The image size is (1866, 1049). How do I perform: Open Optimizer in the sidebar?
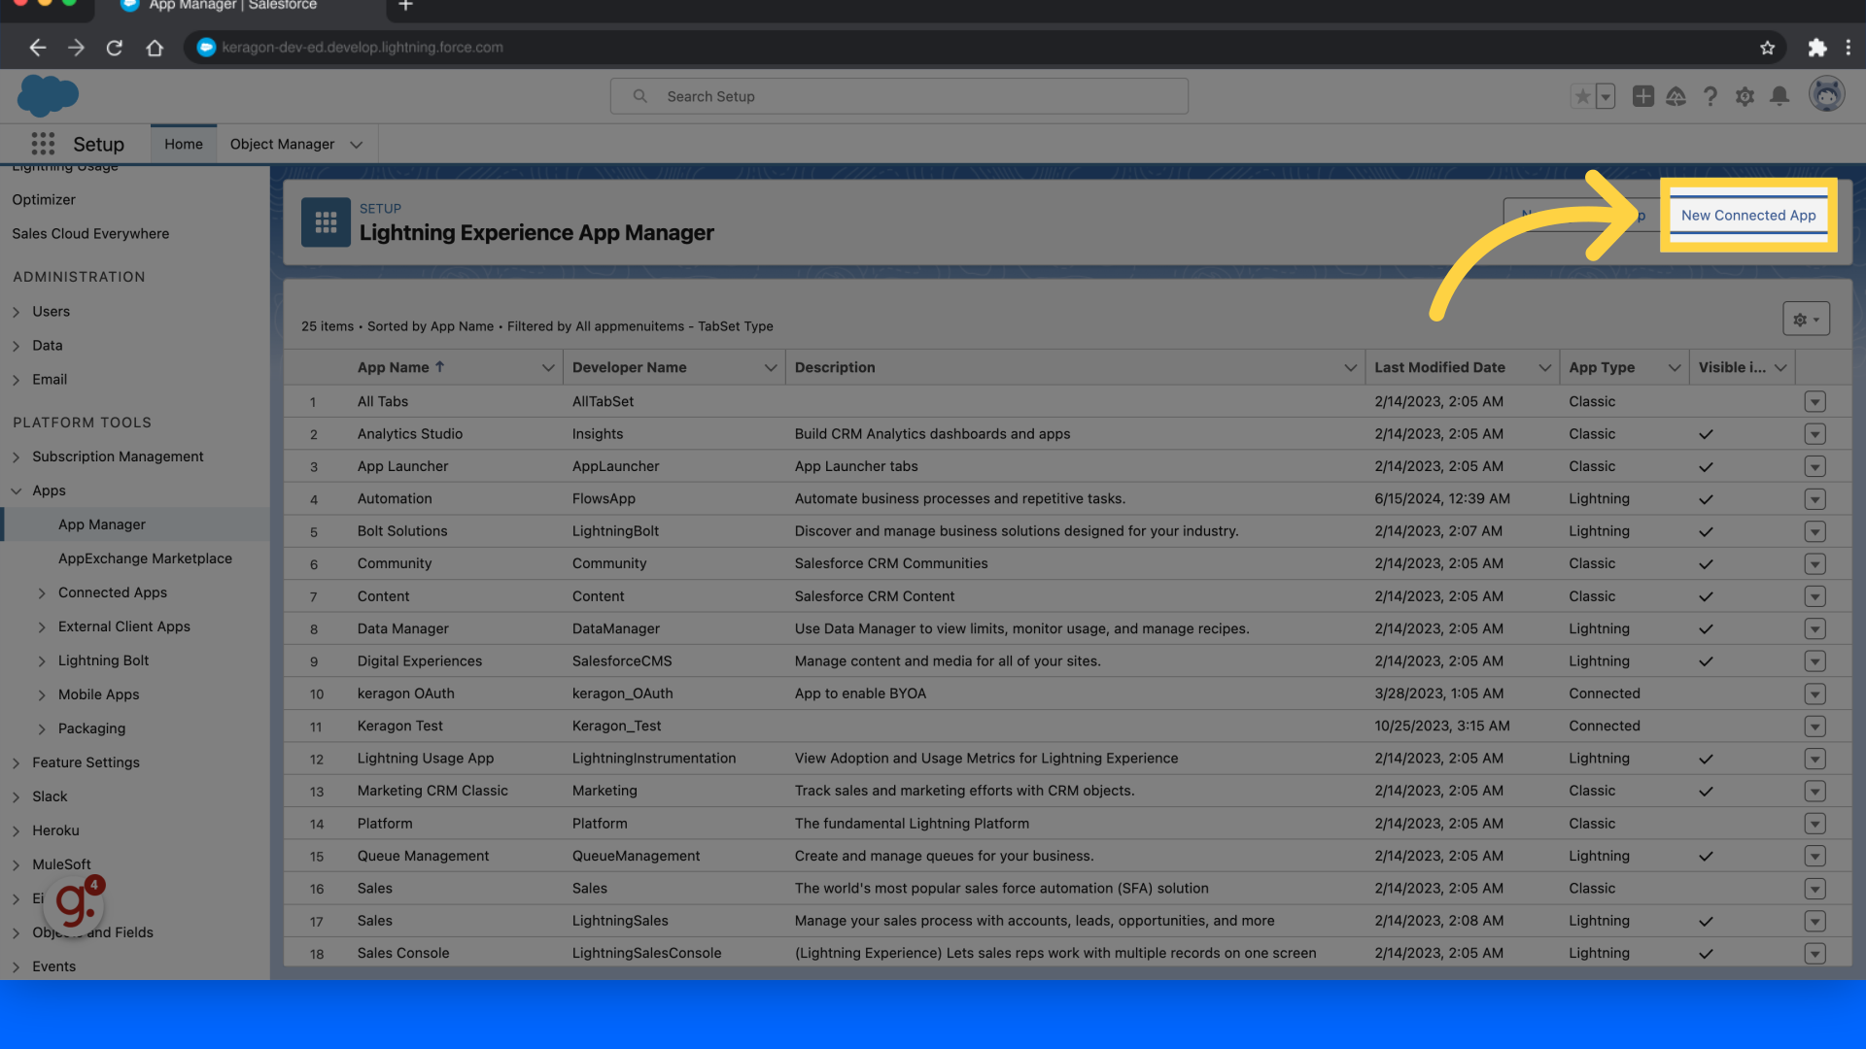44,199
